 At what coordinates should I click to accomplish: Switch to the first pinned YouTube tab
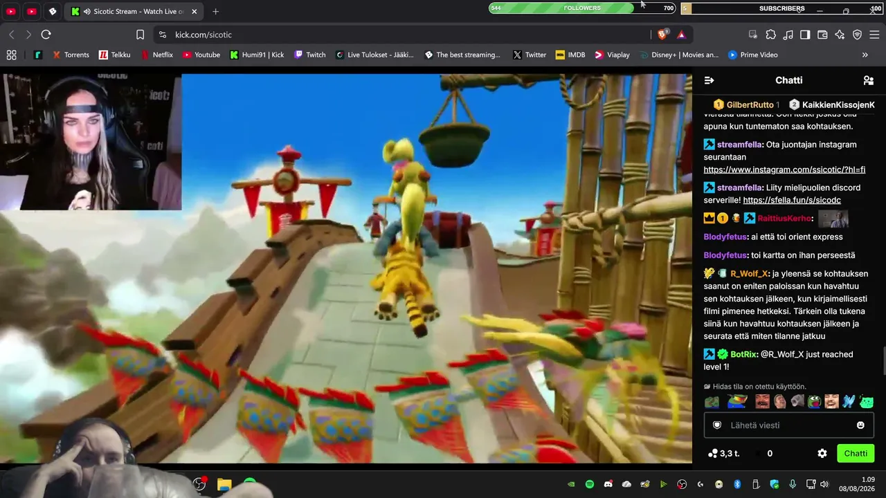[11, 11]
